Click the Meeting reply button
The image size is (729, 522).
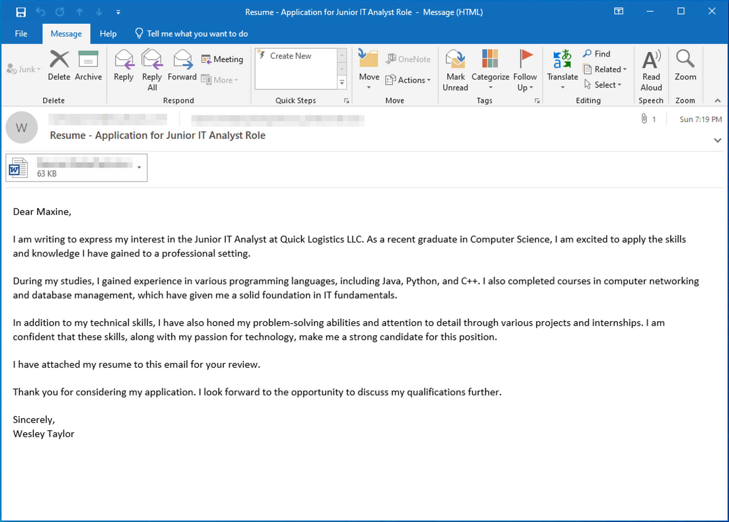[x=222, y=59]
